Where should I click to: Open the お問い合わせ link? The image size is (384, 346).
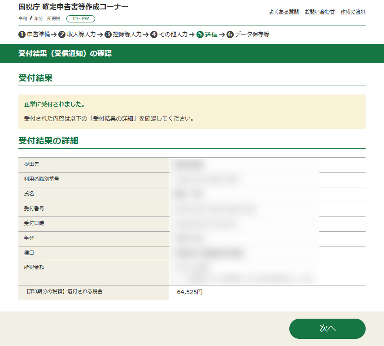coord(319,12)
